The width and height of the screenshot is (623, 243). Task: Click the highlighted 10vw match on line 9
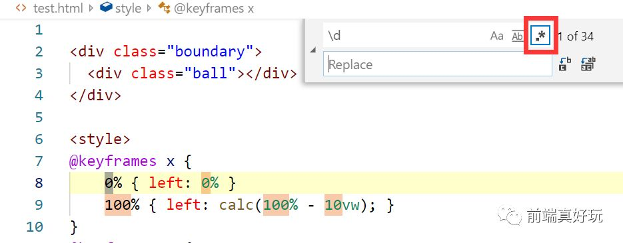click(342, 205)
